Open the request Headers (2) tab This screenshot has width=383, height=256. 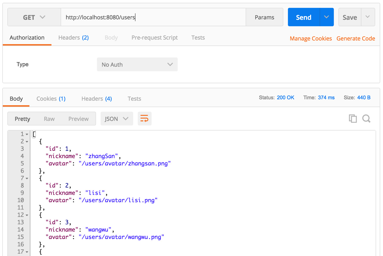coord(73,38)
